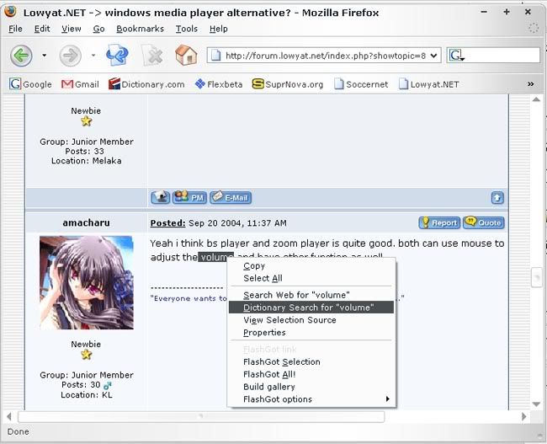Send a PM to the user

pyautogui.click(x=189, y=197)
